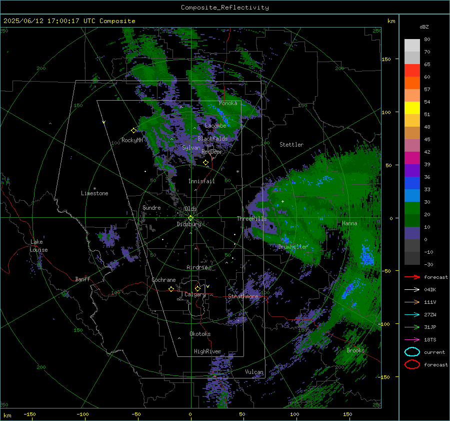Click the red 65–60 dBZ swatch
Screen dimensions: 450x421
(412, 71)
